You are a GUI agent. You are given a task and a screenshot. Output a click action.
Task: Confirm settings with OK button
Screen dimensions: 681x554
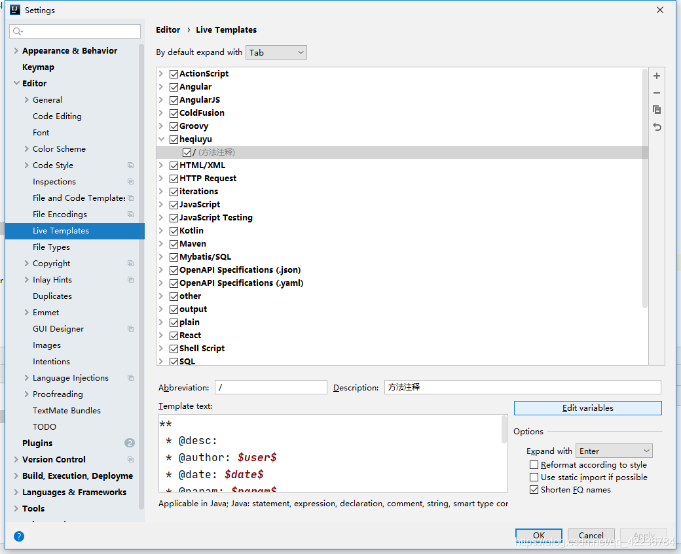[538, 535]
